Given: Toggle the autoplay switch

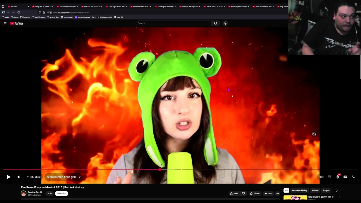Looking at the screenshot, I should point(321,177).
